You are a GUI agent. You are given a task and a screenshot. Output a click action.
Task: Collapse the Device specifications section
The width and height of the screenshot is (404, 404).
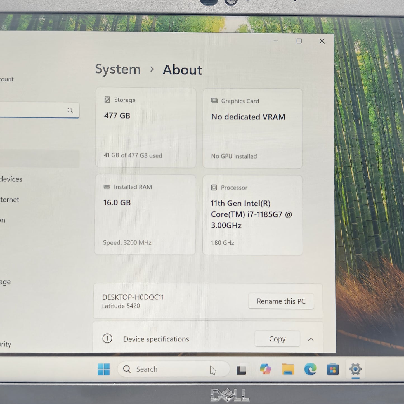click(x=311, y=339)
